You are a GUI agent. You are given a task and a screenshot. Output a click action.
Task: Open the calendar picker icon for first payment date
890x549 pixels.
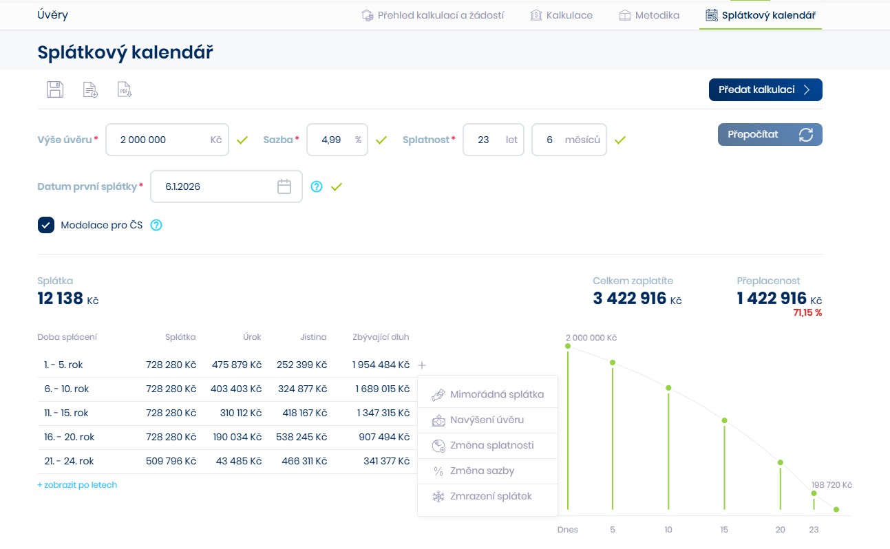point(284,186)
